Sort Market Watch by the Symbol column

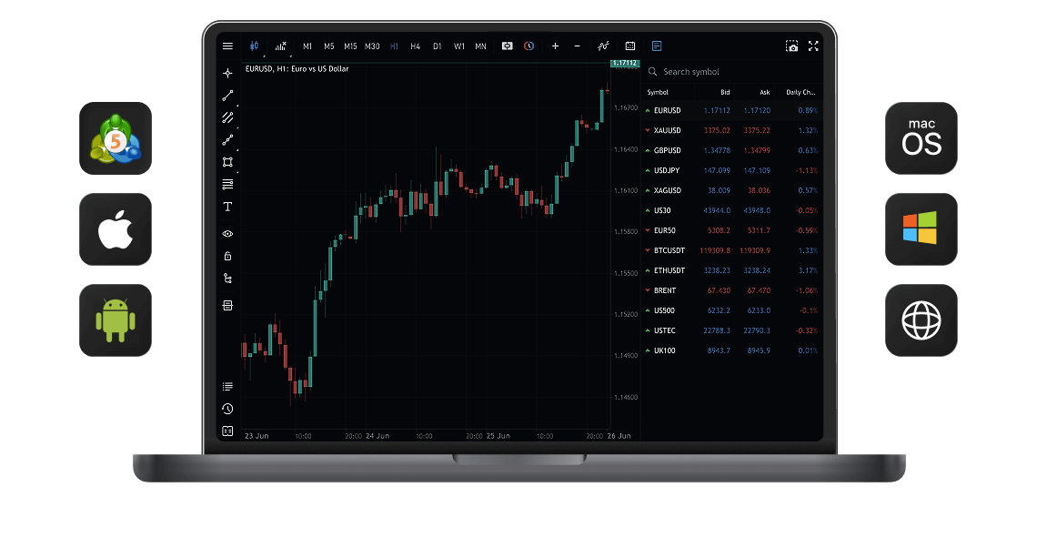click(657, 92)
